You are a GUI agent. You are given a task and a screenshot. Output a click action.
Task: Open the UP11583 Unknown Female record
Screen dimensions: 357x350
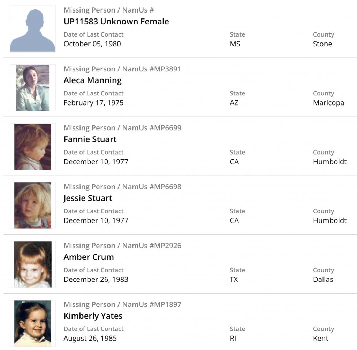pos(116,22)
